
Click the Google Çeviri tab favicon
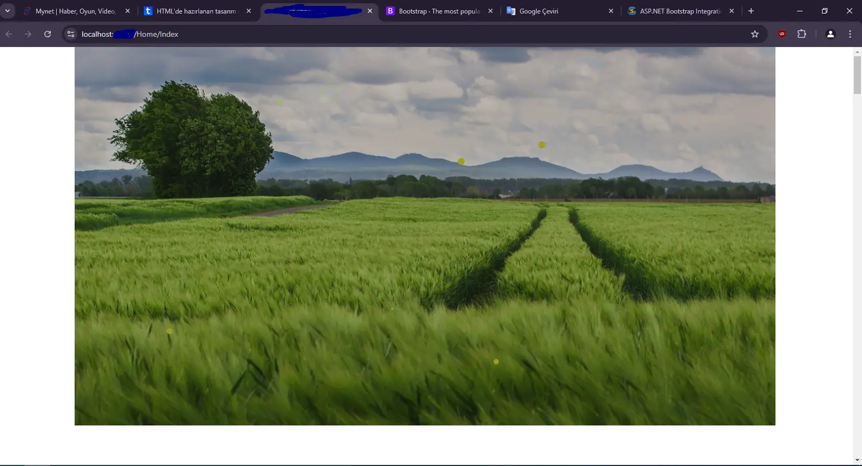tap(510, 11)
